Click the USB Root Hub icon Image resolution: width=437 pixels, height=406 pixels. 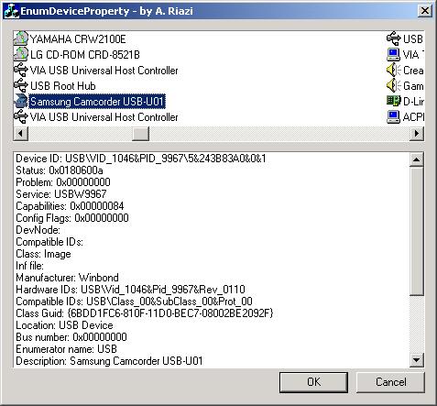pyautogui.click(x=21, y=85)
